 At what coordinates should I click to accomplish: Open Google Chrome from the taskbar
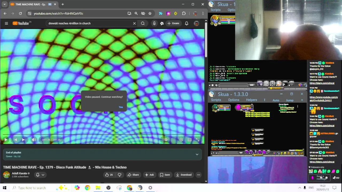click(x=87, y=188)
